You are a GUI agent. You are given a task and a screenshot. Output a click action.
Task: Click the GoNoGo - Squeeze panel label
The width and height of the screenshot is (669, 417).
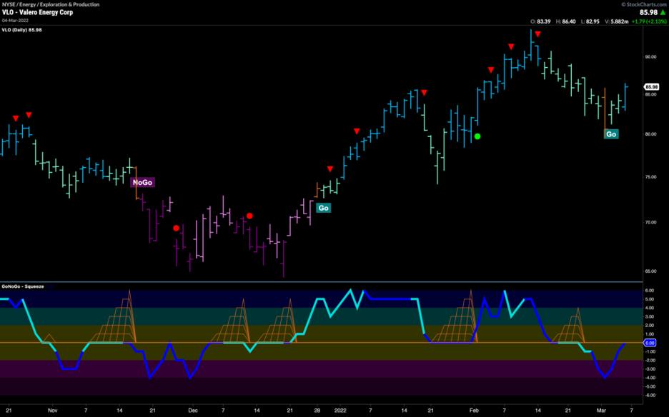click(23, 286)
